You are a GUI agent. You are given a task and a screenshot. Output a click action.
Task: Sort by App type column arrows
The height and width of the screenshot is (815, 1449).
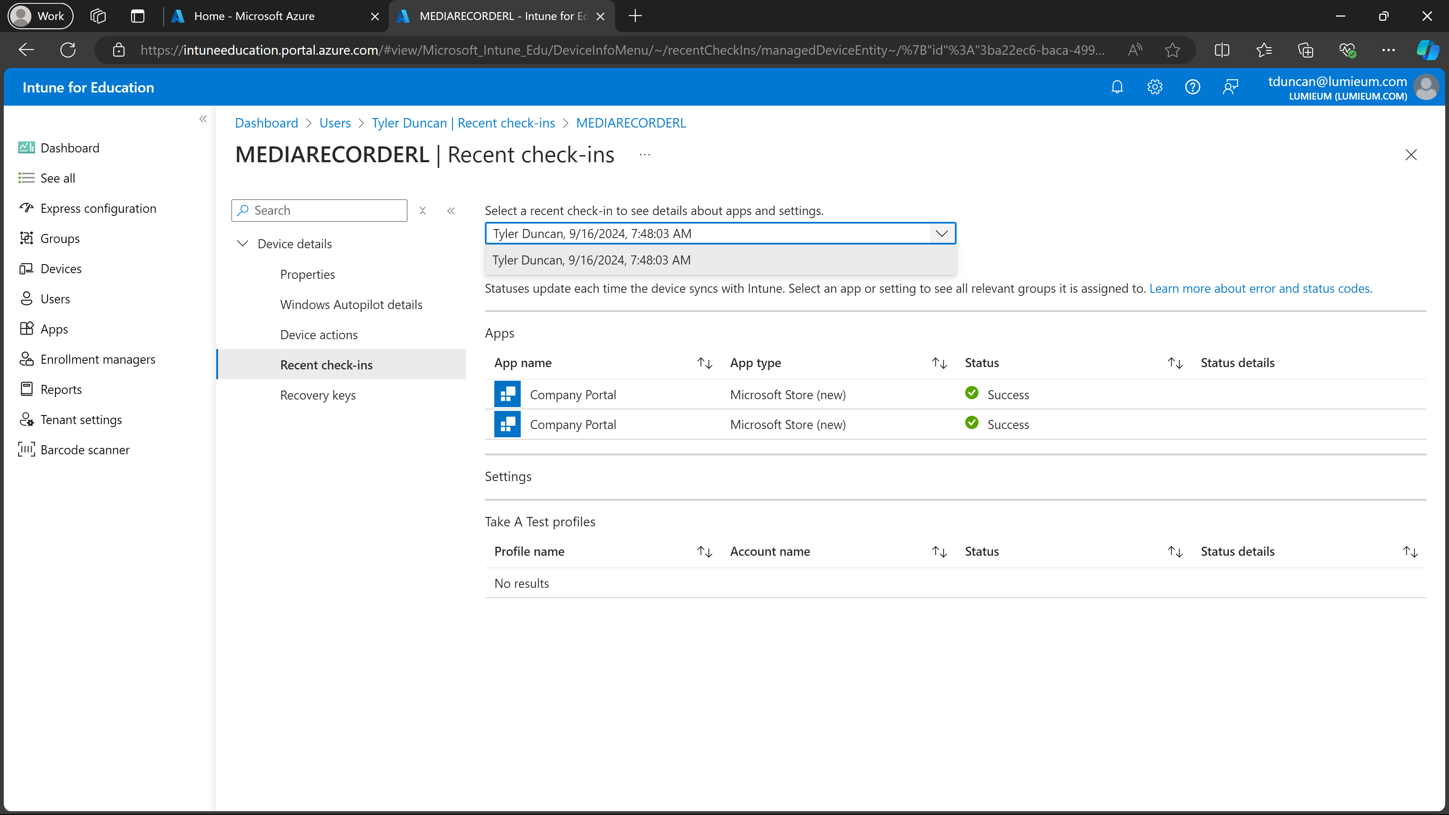pos(939,363)
